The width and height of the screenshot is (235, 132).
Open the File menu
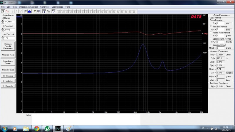tap(3, 7)
